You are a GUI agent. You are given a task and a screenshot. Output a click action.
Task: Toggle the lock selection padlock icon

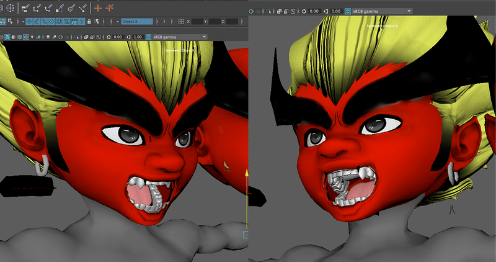[x=89, y=22]
